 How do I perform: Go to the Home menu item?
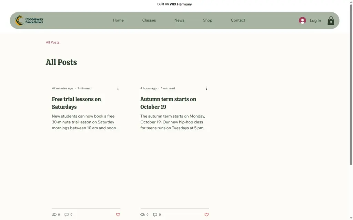pyautogui.click(x=118, y=20)
